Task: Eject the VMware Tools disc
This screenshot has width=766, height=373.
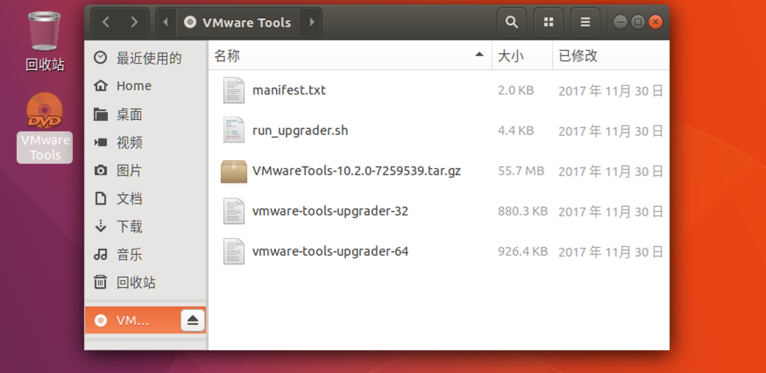Action: [x=193, y=320]
